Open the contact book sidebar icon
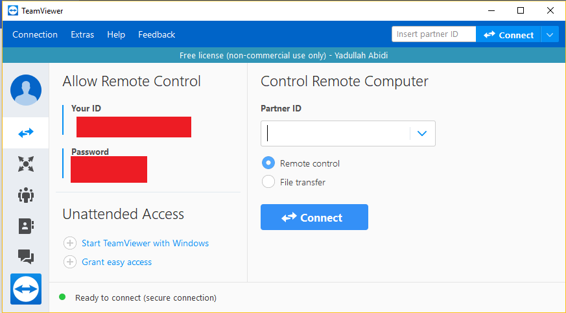The width and height of the screenshot is (566, 313). point(26,226)
